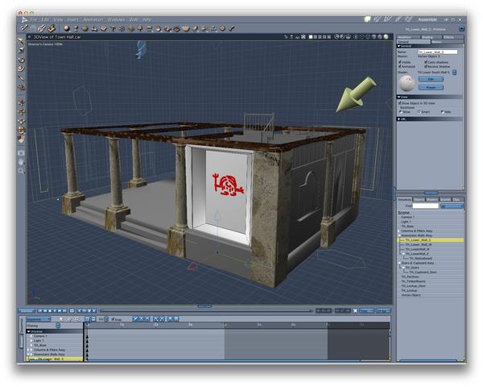Image resolution: width=483 pixels, height=387 pixels.
Task: Click the Find input field
Action: (x=425, y=206)
